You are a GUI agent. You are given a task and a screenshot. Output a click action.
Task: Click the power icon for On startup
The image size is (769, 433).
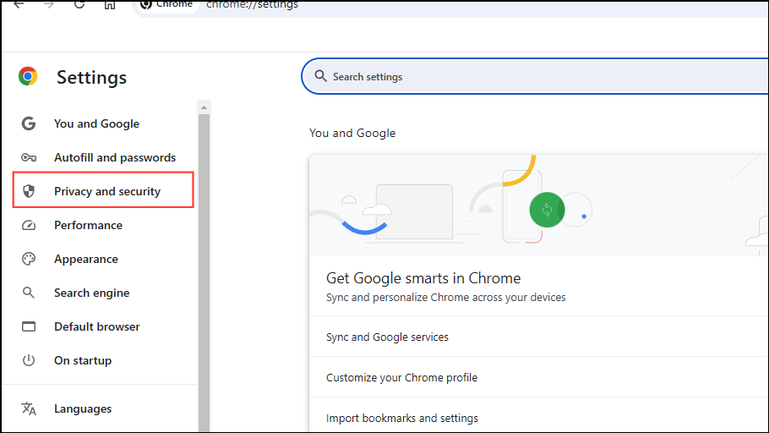pos(29,360)
